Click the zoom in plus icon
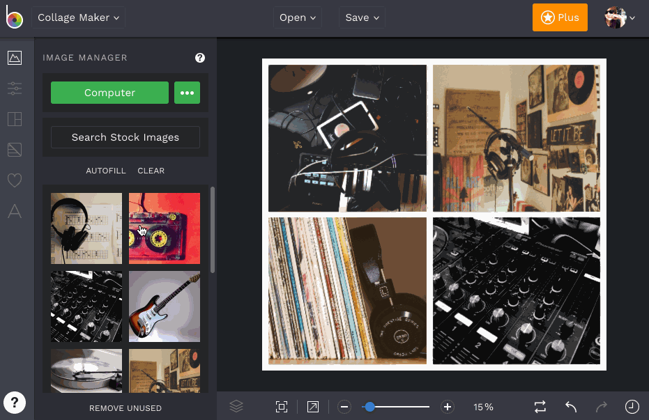The height and width of the screenshot is (420, 649). (448, 407)
